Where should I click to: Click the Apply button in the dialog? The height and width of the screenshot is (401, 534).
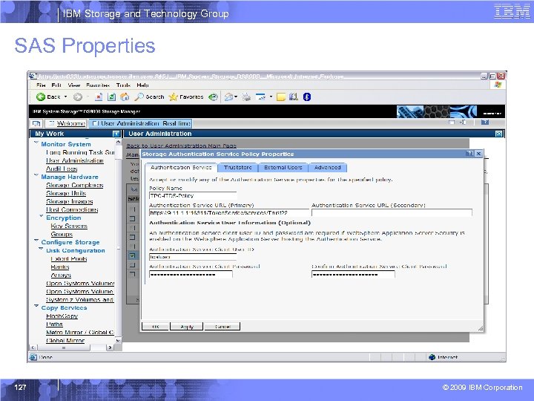187,327
